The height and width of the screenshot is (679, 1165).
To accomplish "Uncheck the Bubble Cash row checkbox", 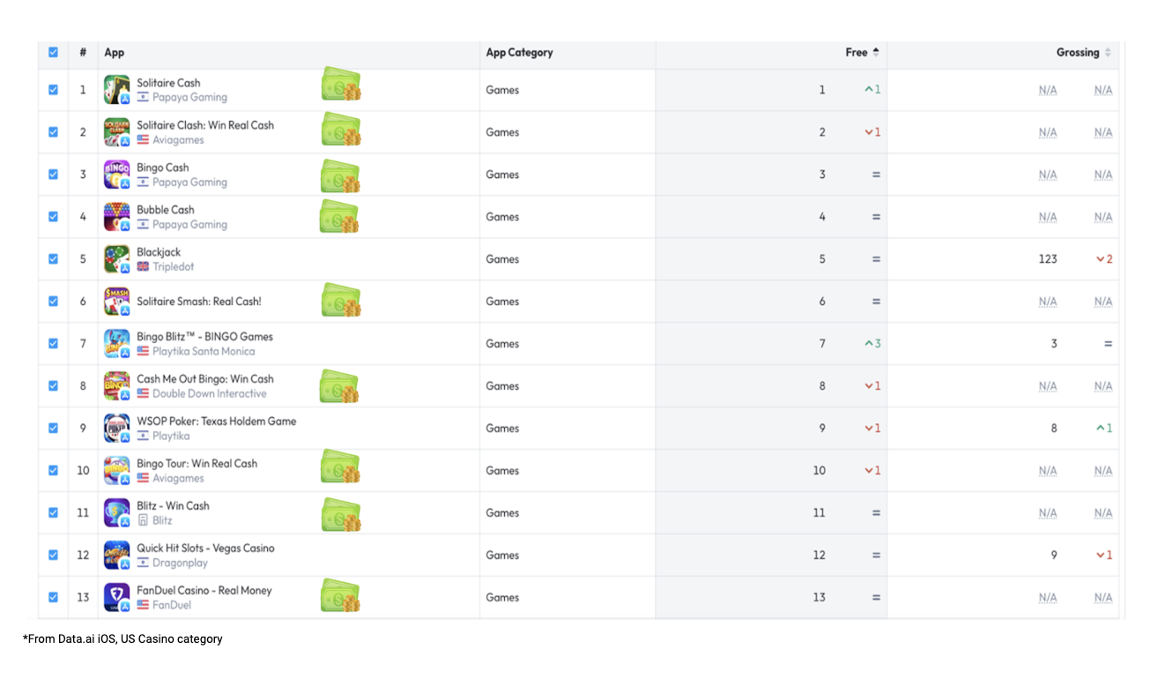I will [x=53, y=217].
